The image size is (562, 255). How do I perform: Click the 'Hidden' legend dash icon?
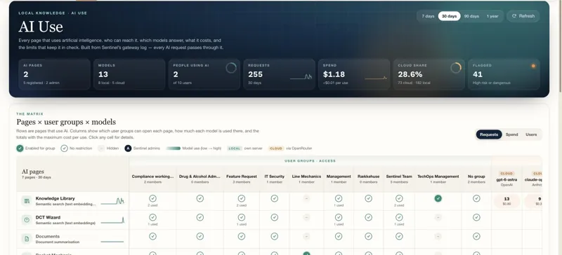pyautogui.click(x=101, y=148)
